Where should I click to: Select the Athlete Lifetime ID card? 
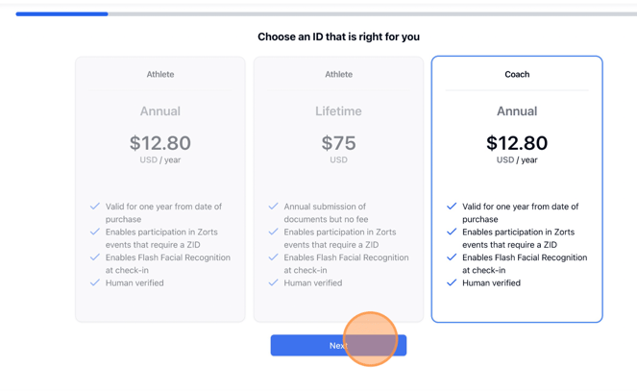tap(338, 188)
